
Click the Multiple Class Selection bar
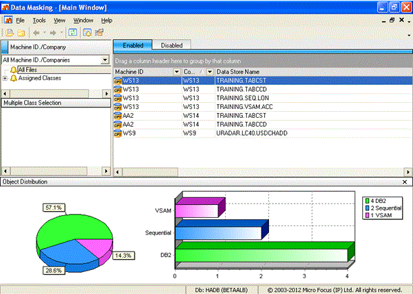[x=55, y=103]
